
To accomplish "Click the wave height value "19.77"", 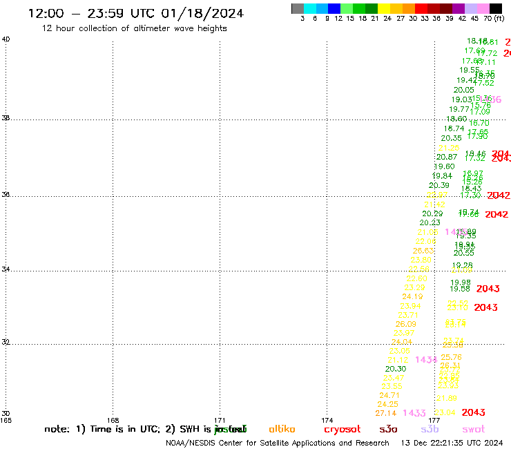I will coord(459,109).
